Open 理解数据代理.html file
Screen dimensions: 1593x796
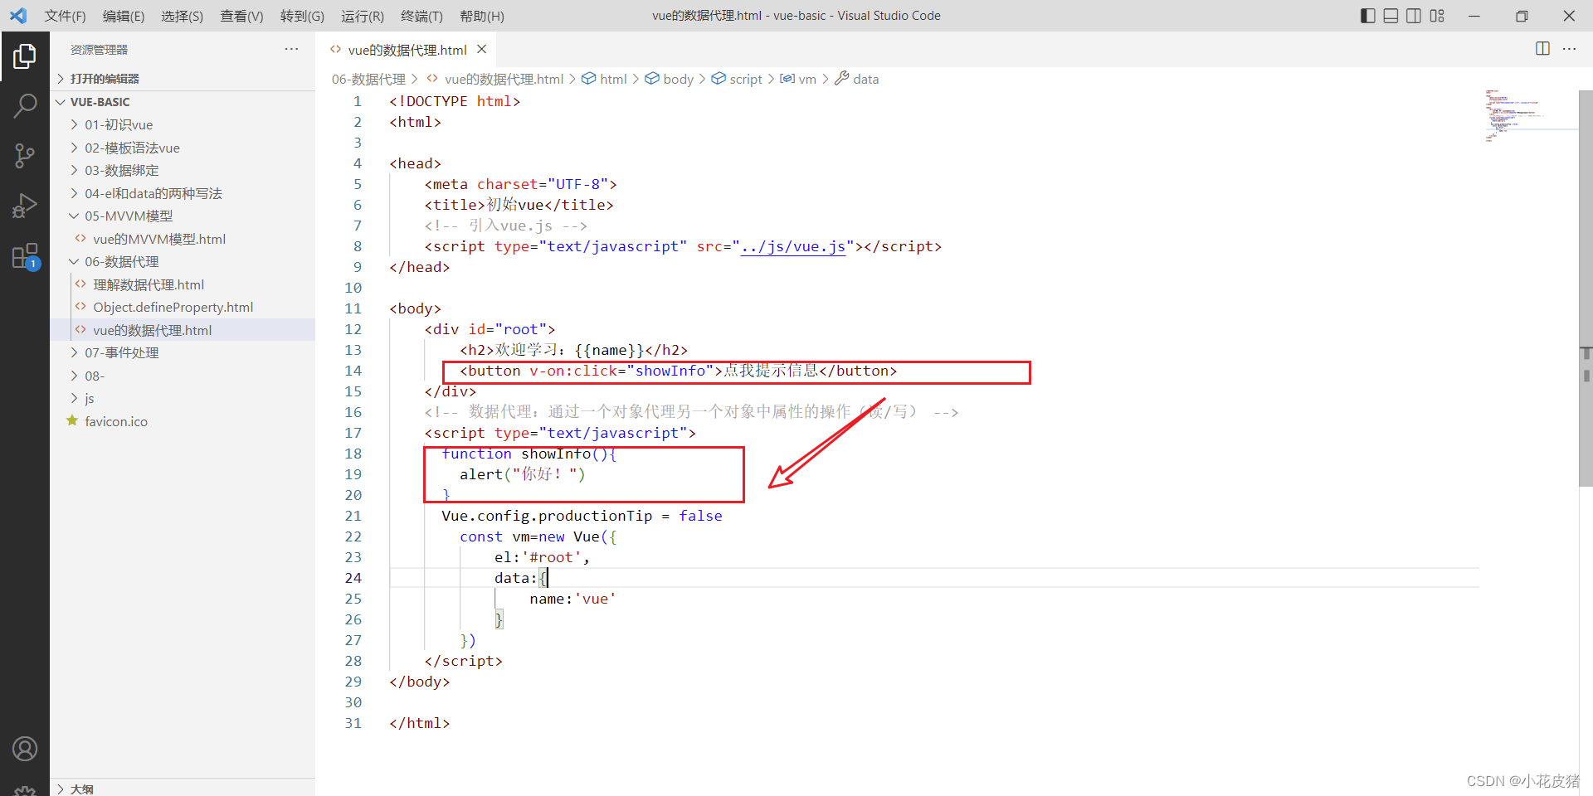tap(183, 284)
